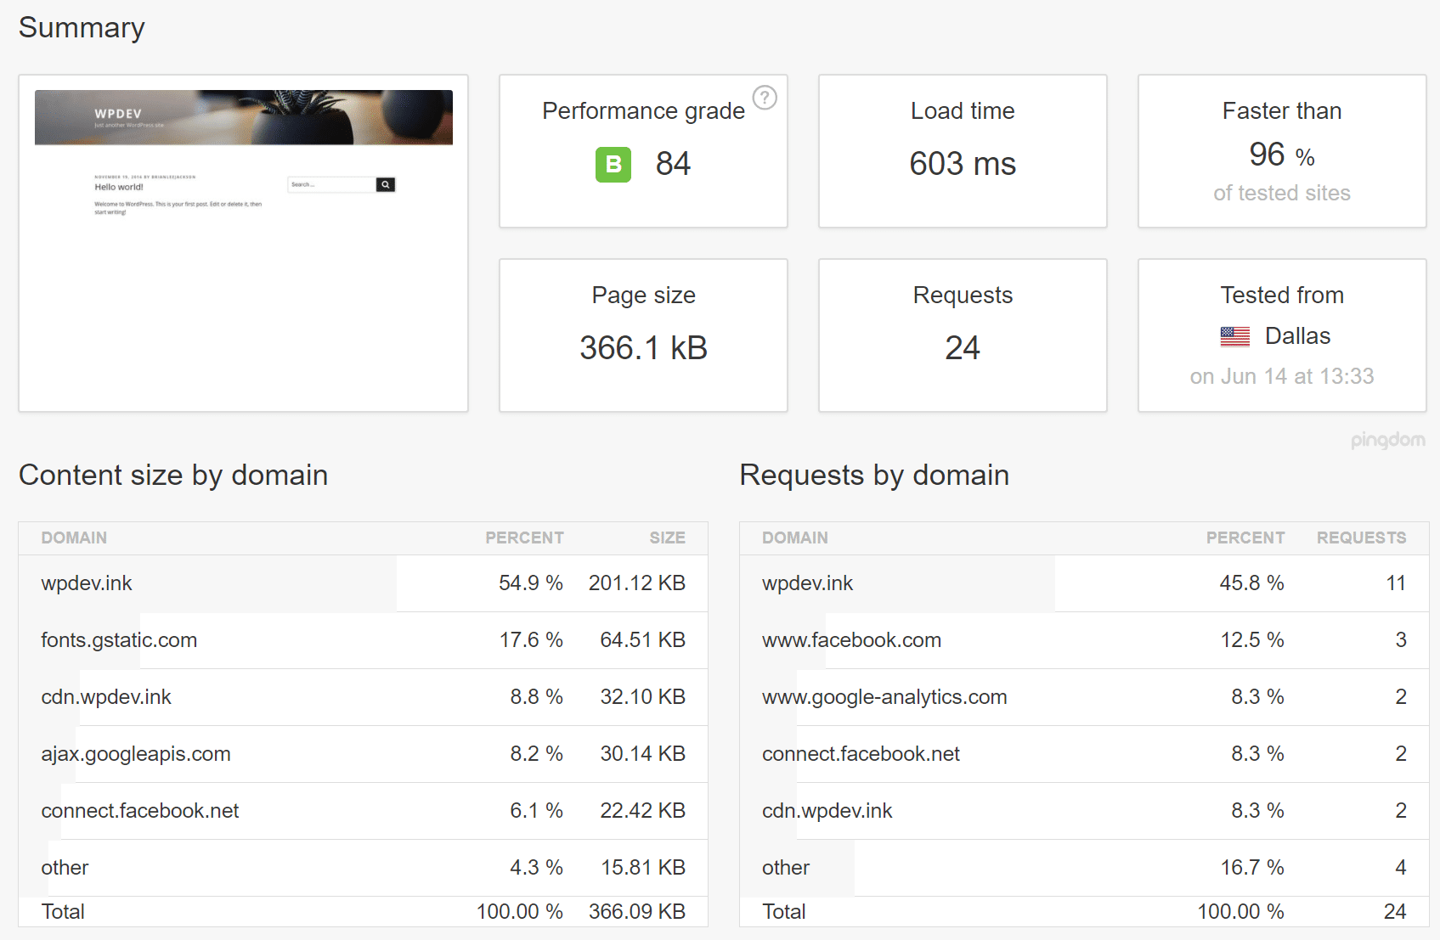Click the DOMAIN column header
Image resolution: width=1440 pixels, height=940 pixels.
tap(74, 538)
